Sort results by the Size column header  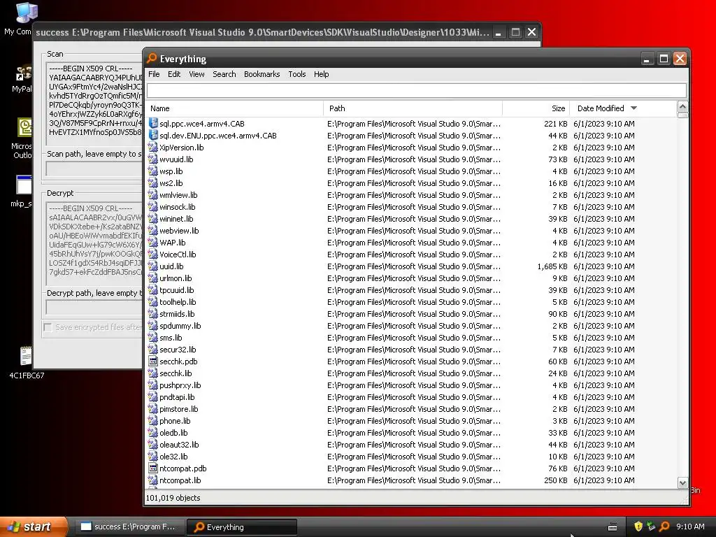coord(536,108)
